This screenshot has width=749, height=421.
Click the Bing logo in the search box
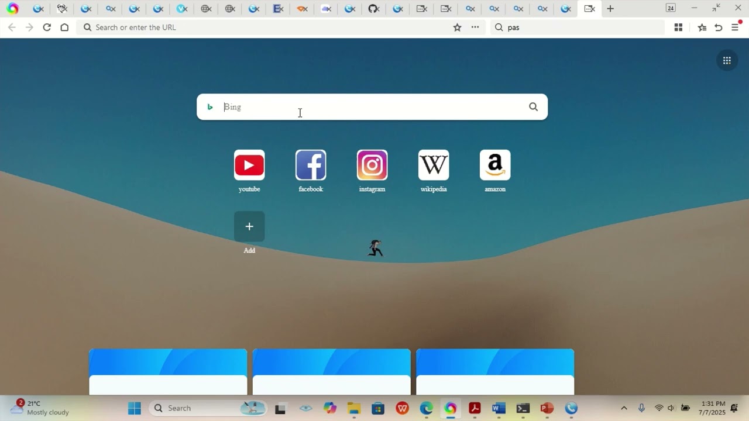[x=210, y=107]
